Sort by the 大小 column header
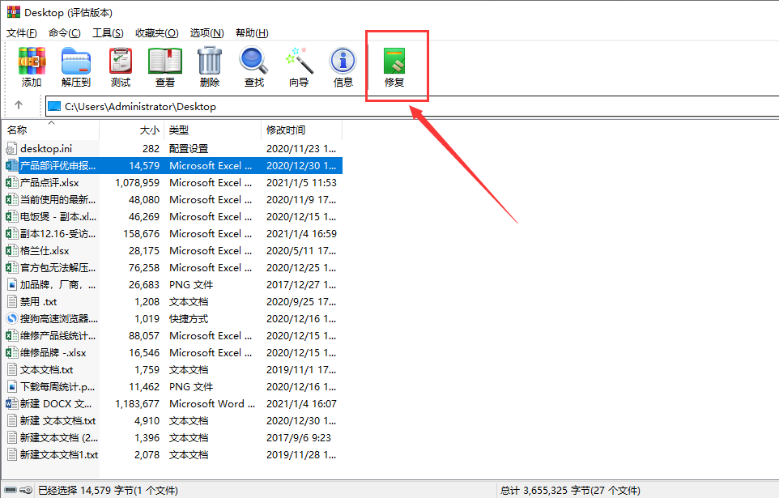Screen dimensions: 779x498 pos(132,130)
